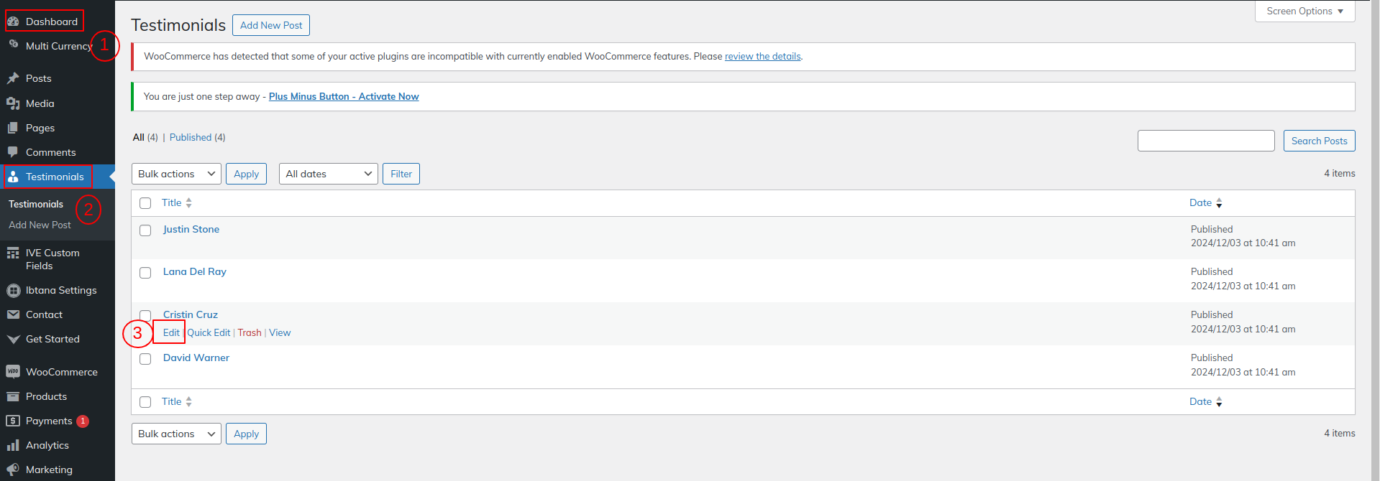Expand the All dates filter dropdown
The image size is (1380, 481).
coord(328,174)
